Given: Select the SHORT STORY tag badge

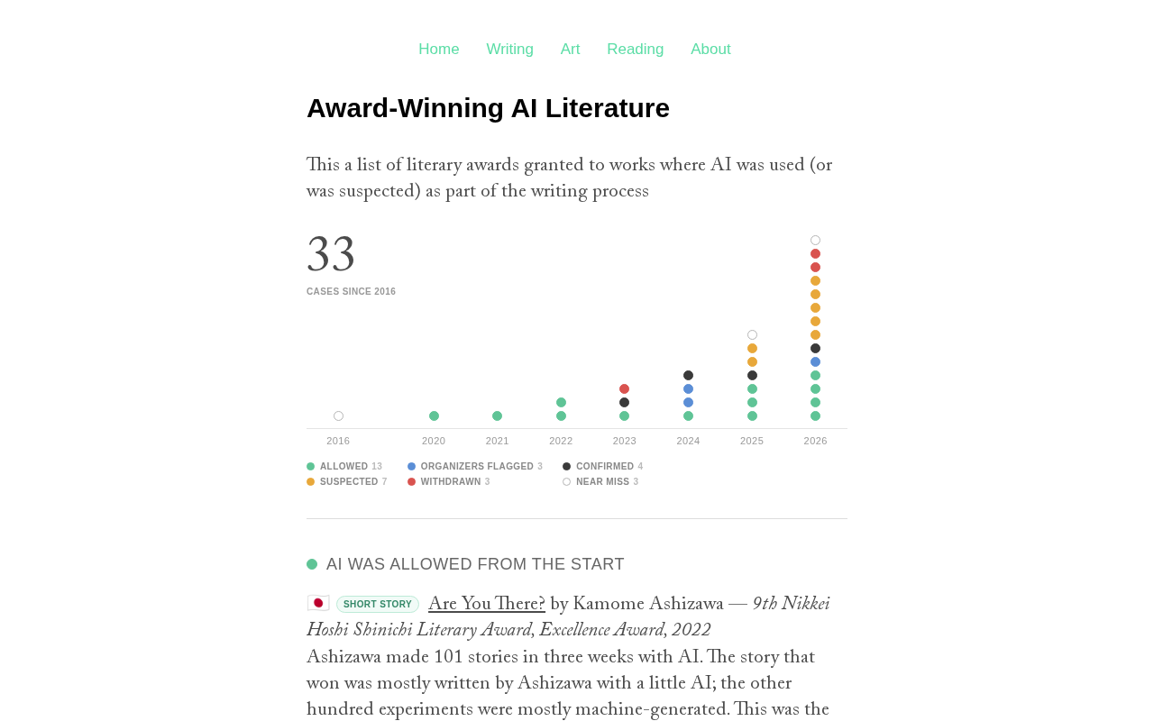Looking at the screenshot, I should [378, 605].
